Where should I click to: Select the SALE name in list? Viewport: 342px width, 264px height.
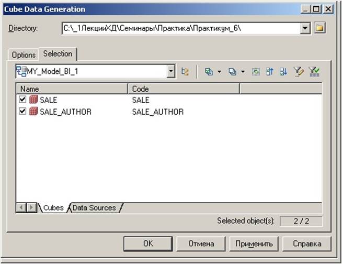pos(49,100)
